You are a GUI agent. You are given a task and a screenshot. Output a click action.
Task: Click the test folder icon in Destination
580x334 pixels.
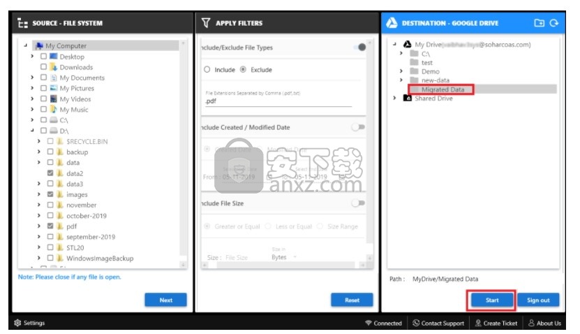(415, 62)
